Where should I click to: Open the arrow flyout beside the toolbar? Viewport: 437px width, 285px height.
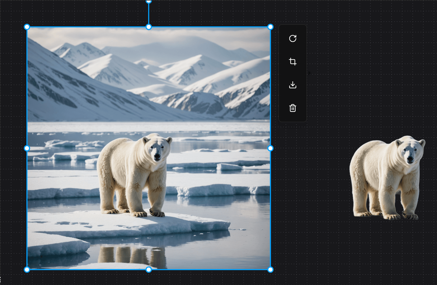(309, 73)
